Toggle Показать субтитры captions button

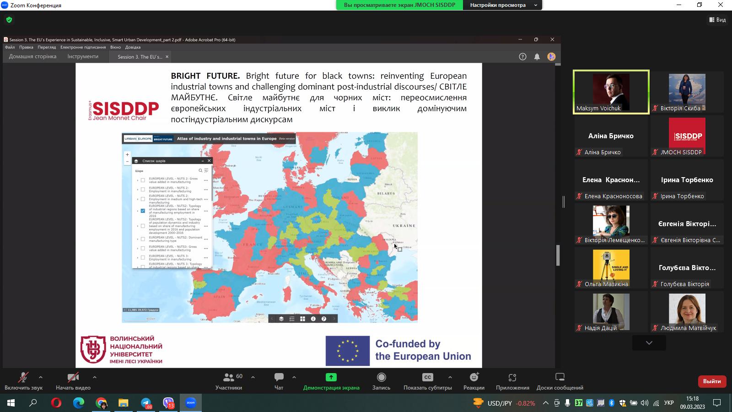pos(427,381)
